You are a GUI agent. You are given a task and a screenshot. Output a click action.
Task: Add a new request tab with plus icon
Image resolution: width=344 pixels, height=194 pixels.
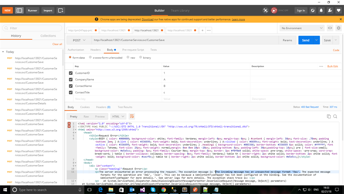click(x=202, y=30)
